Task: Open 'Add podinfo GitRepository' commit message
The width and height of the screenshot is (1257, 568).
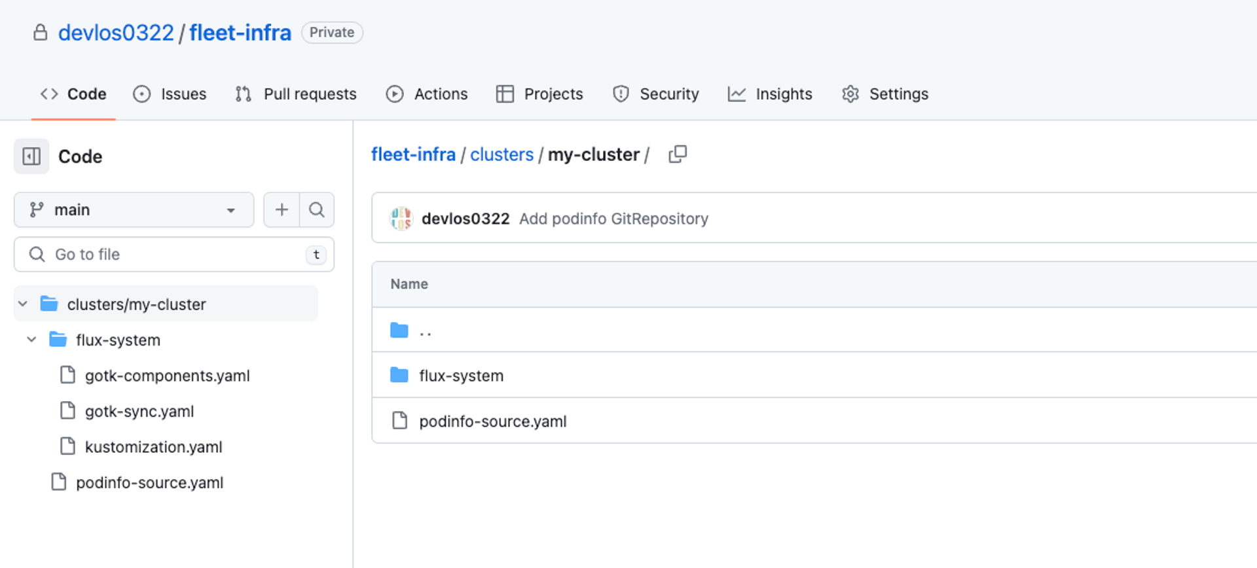Action: coord(613,219)
